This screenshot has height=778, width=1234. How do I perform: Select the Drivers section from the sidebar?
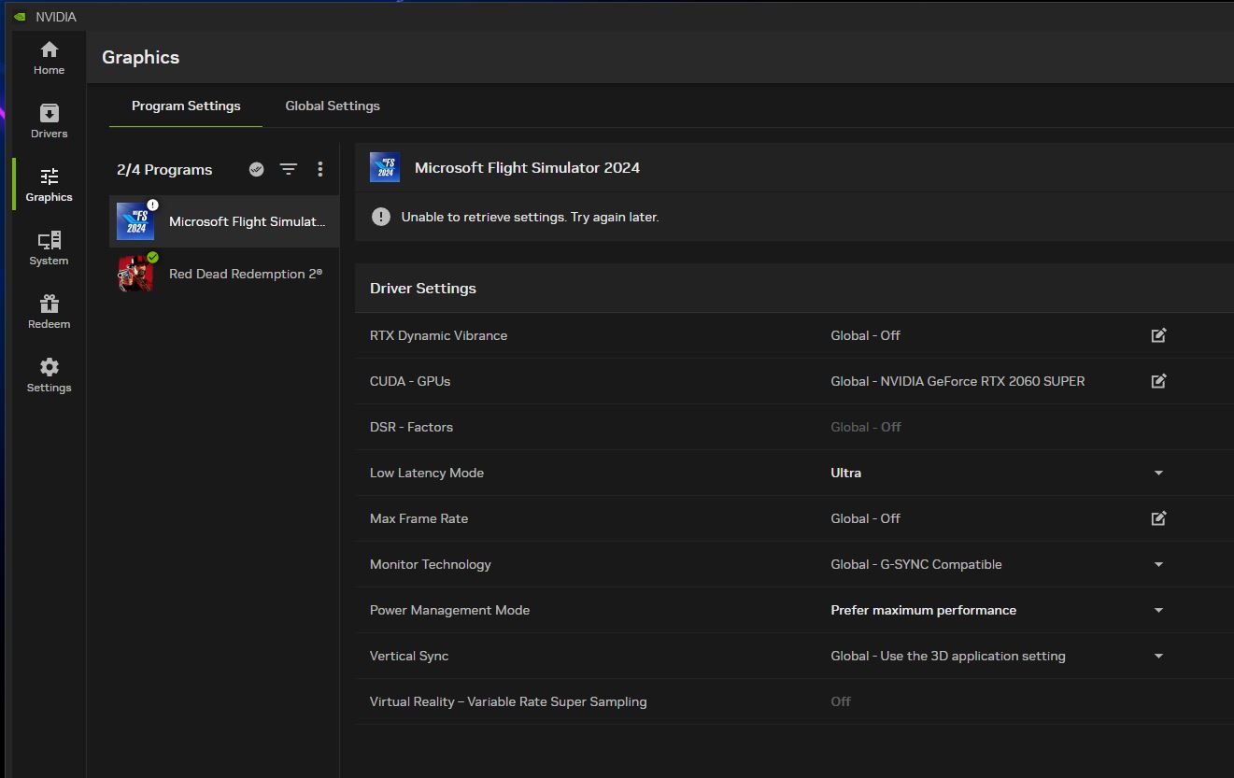(x=48, y=120)
